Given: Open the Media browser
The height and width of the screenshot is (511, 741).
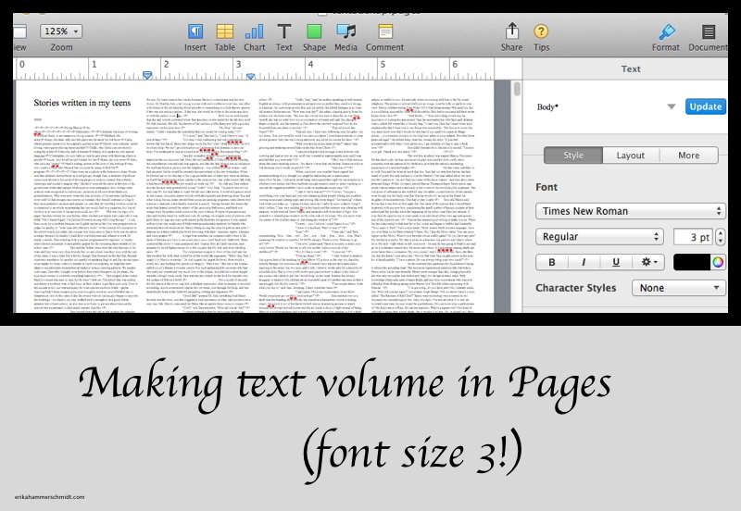Looking at the screenshot, I should [x=345, y=32].
